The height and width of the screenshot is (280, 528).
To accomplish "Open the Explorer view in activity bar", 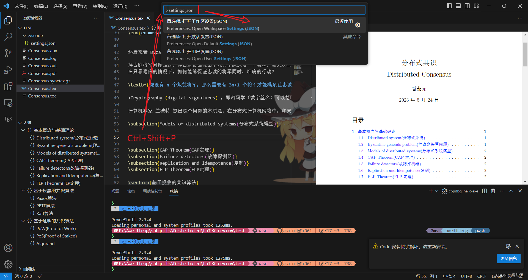I will pos(8,20).
